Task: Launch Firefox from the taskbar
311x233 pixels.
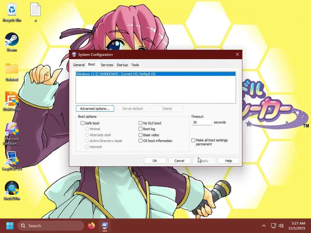Action: pyautogui.click(x=91, y=226)
